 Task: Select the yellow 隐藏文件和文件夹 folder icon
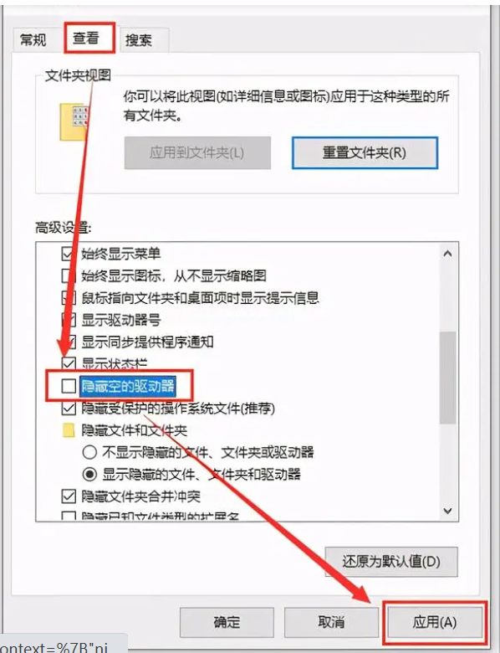[x=69, y=430]
